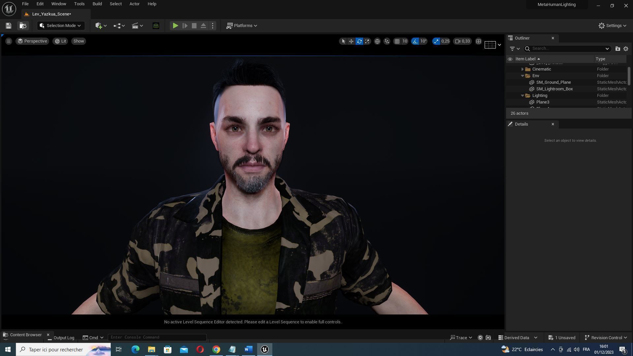Toggle the visibility eye column header
This screenshot has height=356, width=633.
[x=510, y=59]
